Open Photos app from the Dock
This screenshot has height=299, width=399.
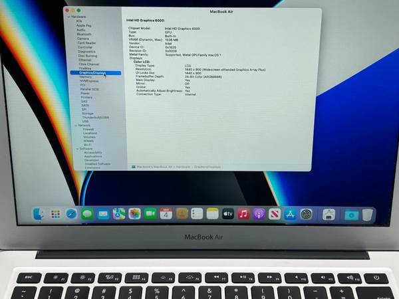point(134,214)
